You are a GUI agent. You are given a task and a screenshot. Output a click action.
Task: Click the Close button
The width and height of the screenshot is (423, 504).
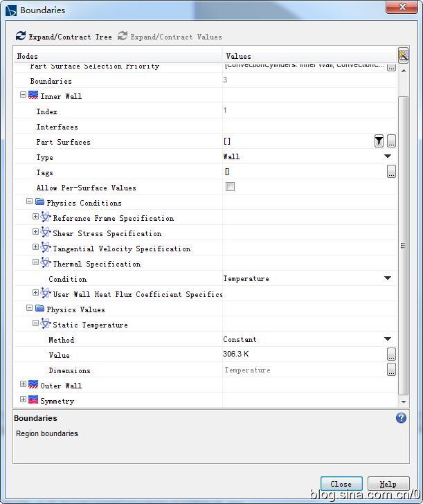341,484
